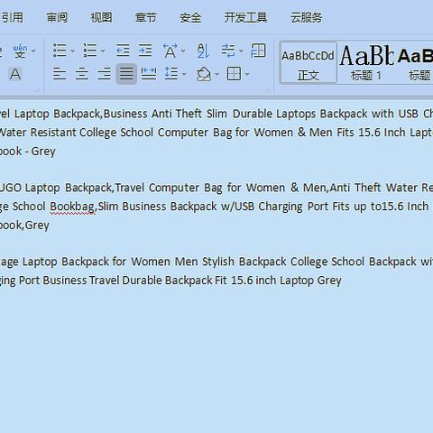Switch to the 开发工具 tab
The width and height of the screenshot is (433, 433).
(245, 17)
